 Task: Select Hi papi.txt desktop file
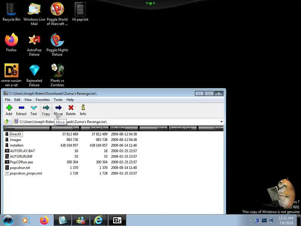click(x=80, y=12)
